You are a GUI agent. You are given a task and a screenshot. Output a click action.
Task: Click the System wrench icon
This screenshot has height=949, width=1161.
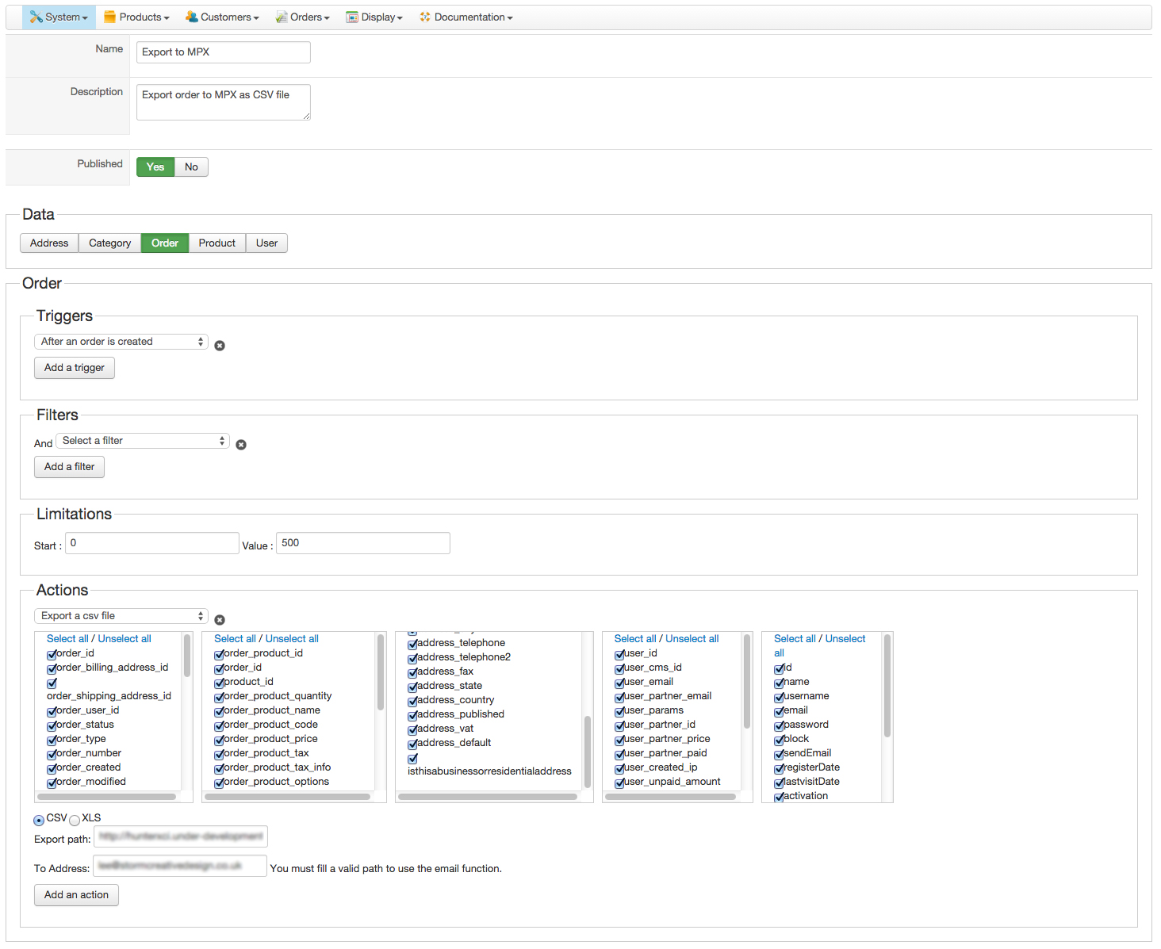[36, 17]
